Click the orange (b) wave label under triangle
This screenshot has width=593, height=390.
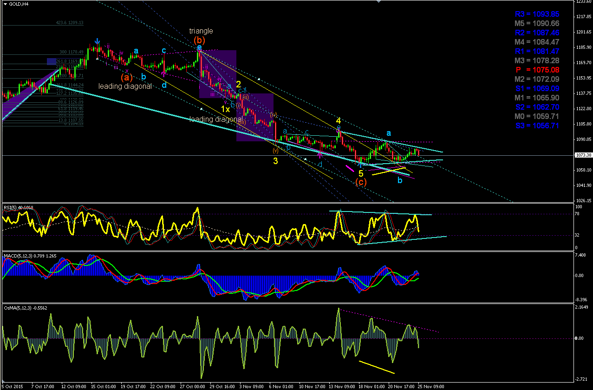[199, 40]
